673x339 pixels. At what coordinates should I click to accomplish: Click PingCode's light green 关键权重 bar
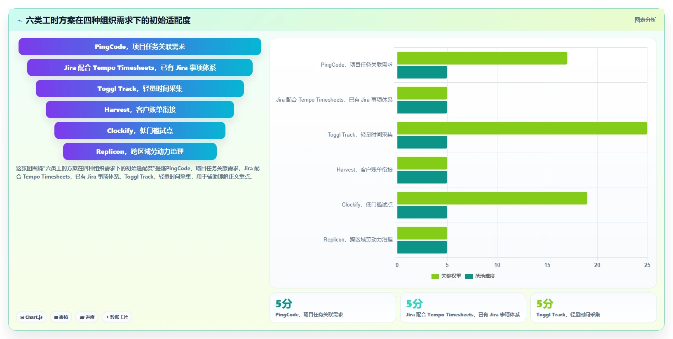(x=482, y=58)
